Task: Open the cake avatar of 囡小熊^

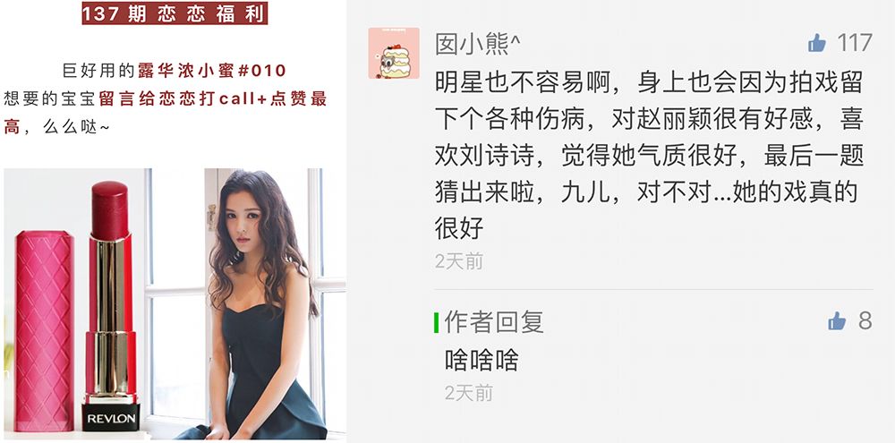Action: (394, 53)
